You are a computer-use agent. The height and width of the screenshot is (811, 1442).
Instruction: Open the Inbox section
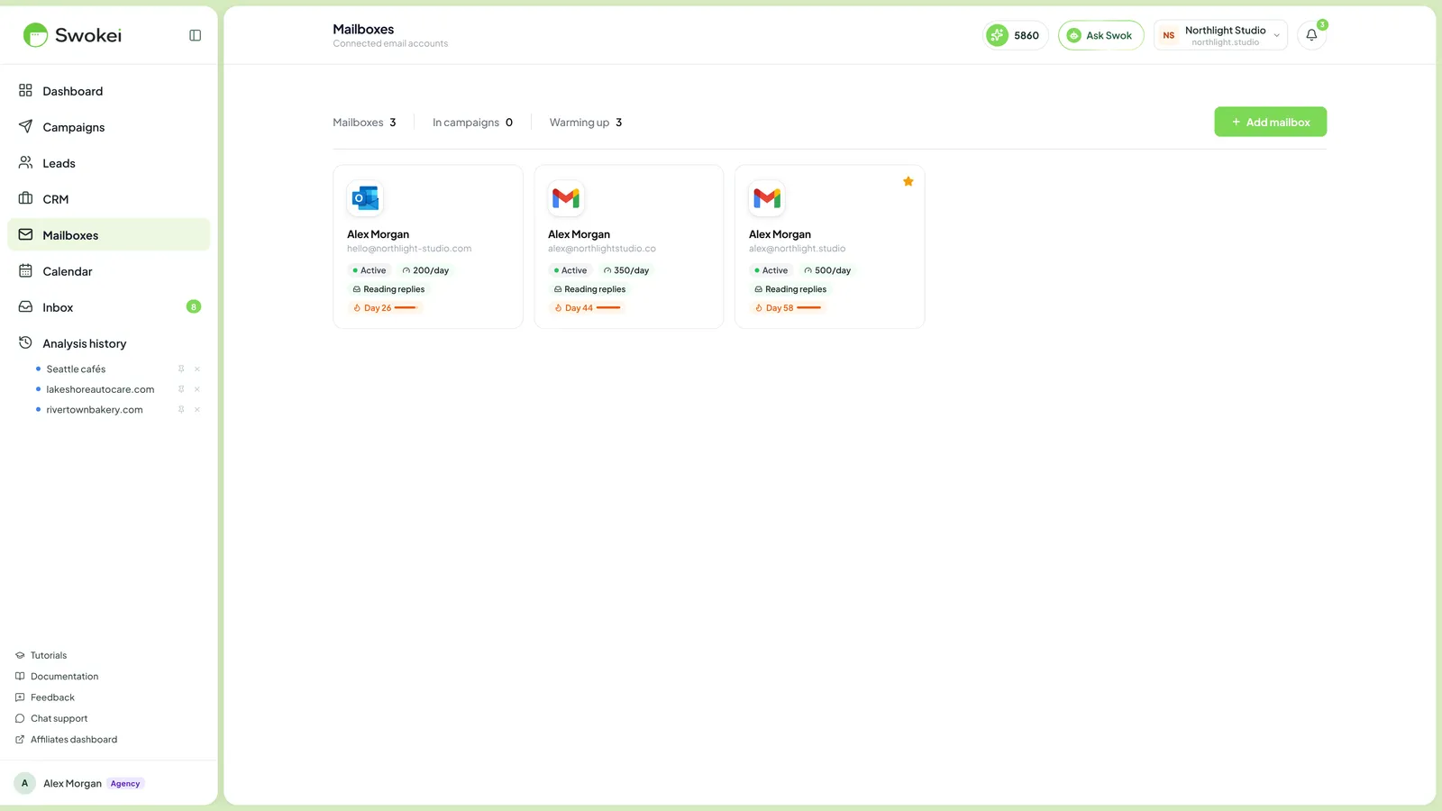point(108,307)
